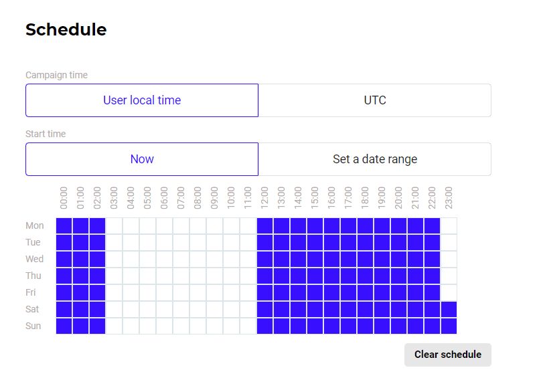543x388 pixels.
Task: Toggle the Monday 00:00 schedule cell
Action: click(64, 226)
